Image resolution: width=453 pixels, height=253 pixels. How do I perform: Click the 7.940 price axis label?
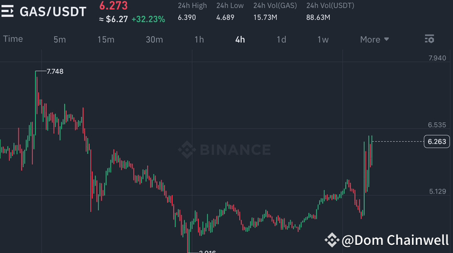click(x=437, y=58)
